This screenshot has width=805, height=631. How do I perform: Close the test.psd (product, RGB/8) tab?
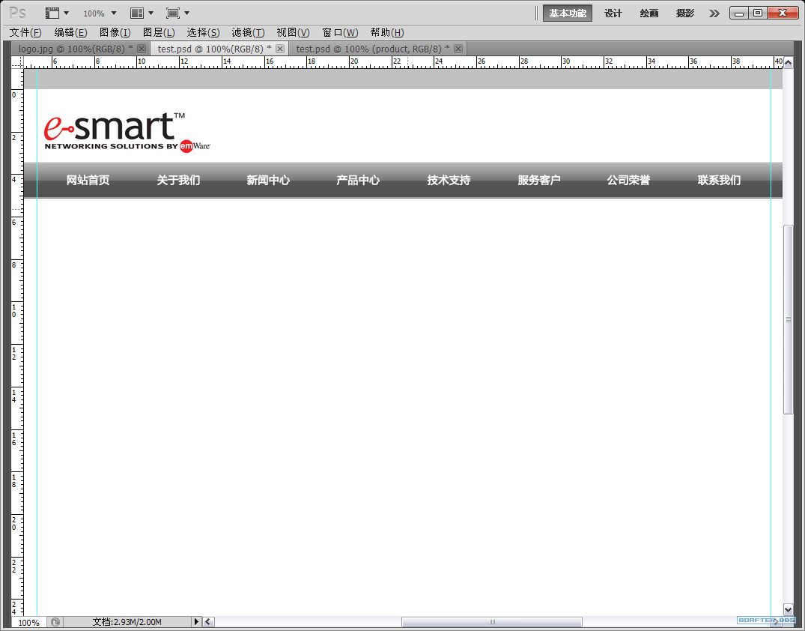click(458, 49)
